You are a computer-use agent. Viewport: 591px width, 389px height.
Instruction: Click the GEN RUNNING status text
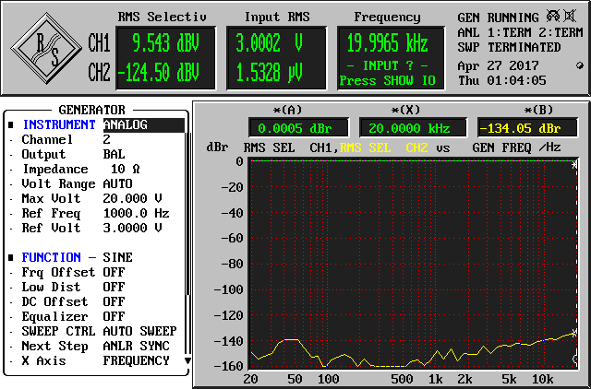coord(498,18)
